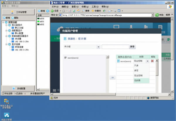176x121 pixels.
Task: Click the 搜索 button in dialog
Action: pyautogui.click(x=132, y=47)
